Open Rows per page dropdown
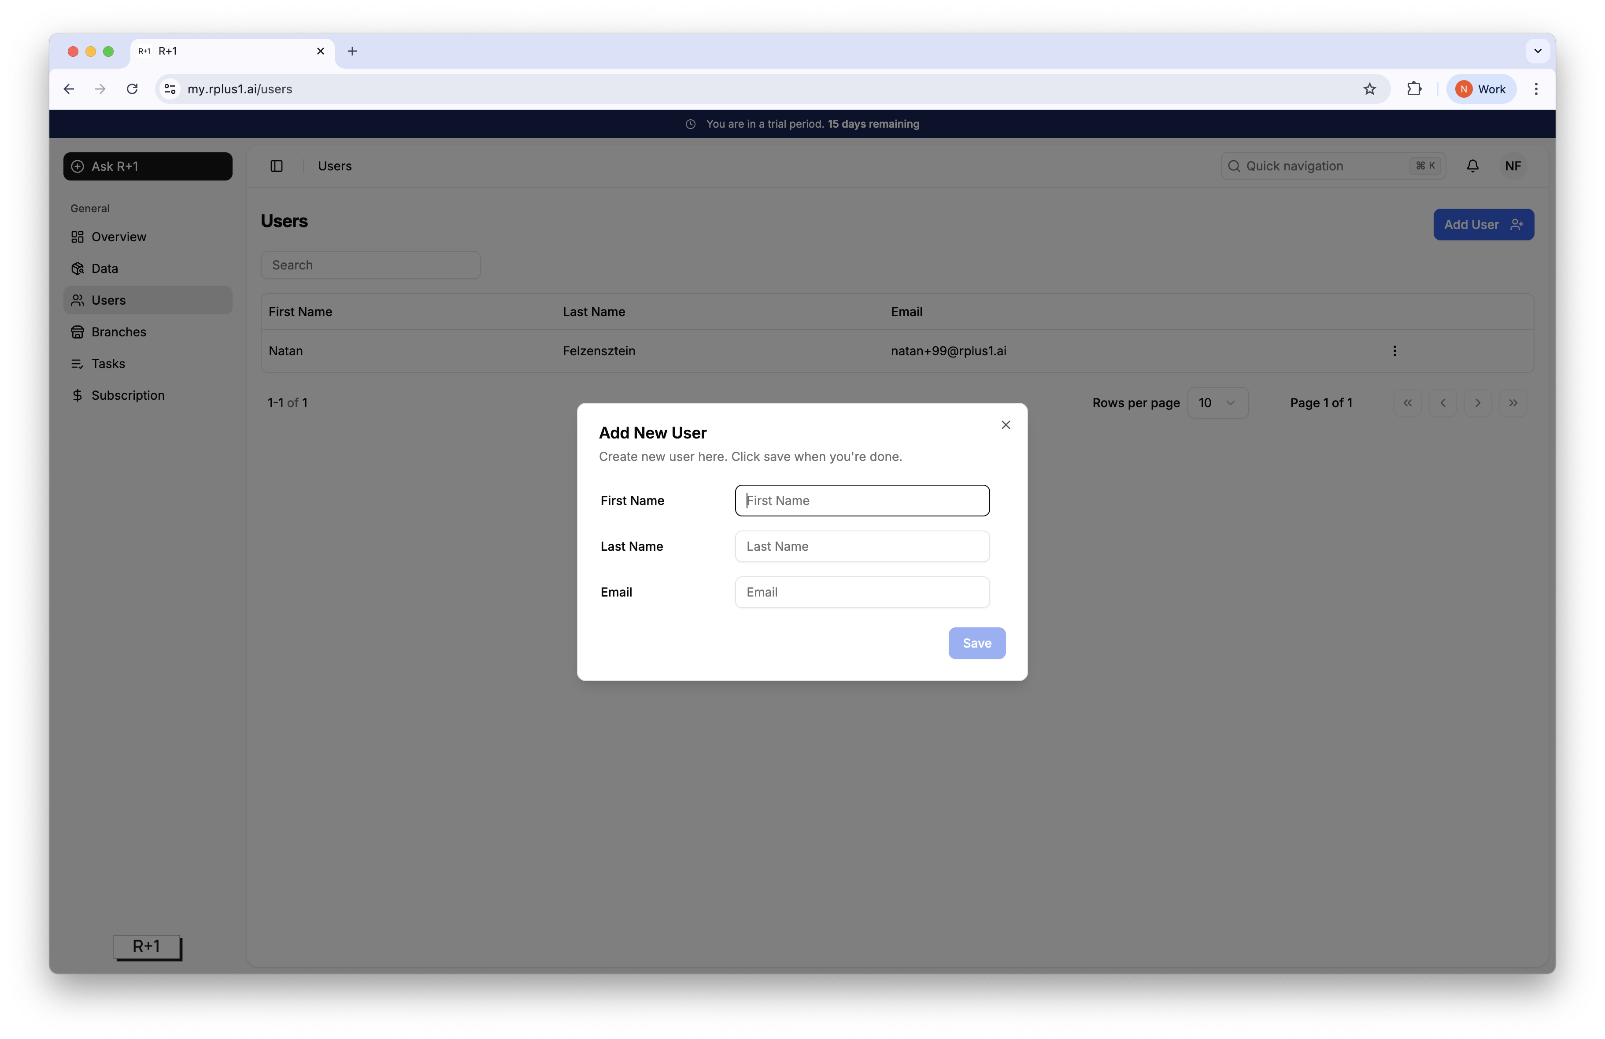Image resolution: width=1605 pixels, height=1039 pixels. pos(1217,402)
